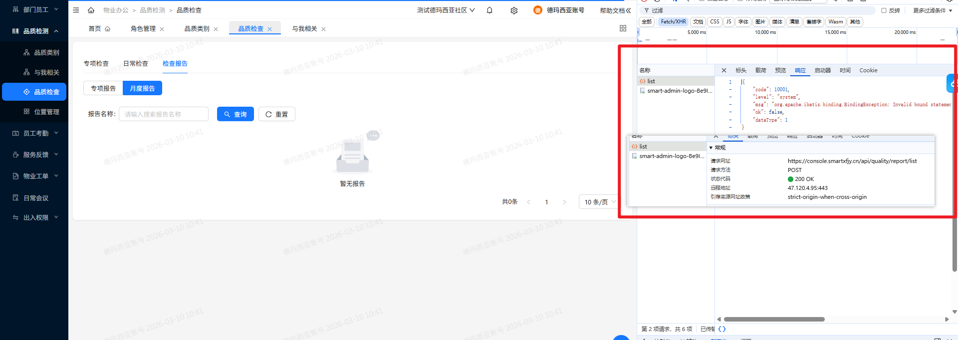Collapse the sidebar with the menu-fold icon
Screen dimensions: 958x340
coord(76,10)
